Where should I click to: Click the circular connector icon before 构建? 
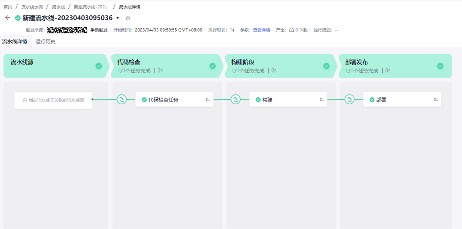pos(236,100)
